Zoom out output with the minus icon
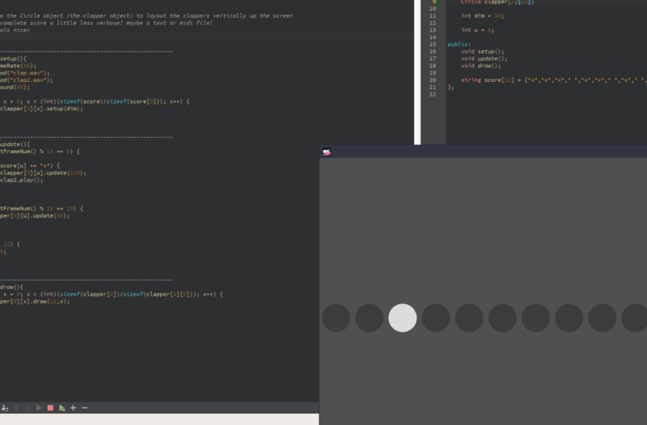 (x=85, y=408)
